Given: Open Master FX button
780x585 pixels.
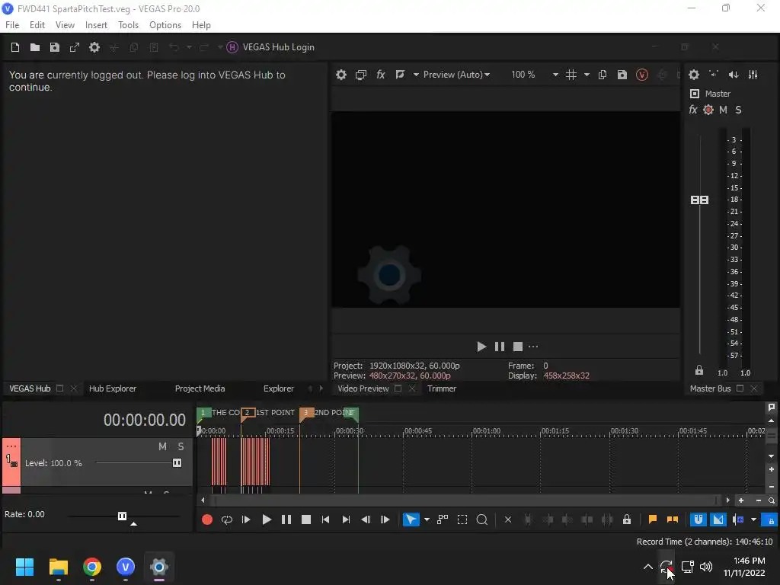Looking at the screenshot, I should point(693,110).
